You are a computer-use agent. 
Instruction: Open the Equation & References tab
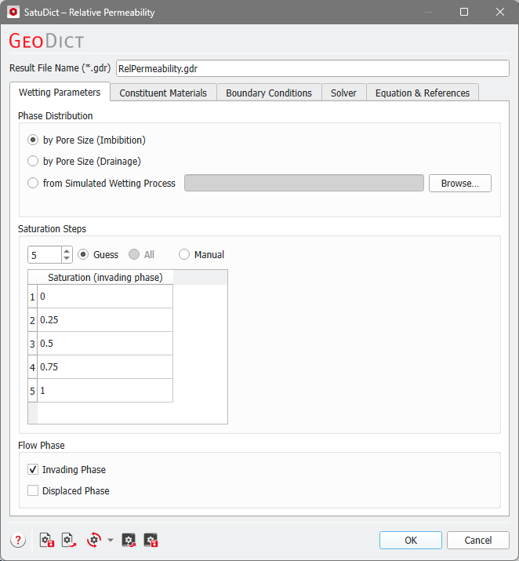click(423, 93)
